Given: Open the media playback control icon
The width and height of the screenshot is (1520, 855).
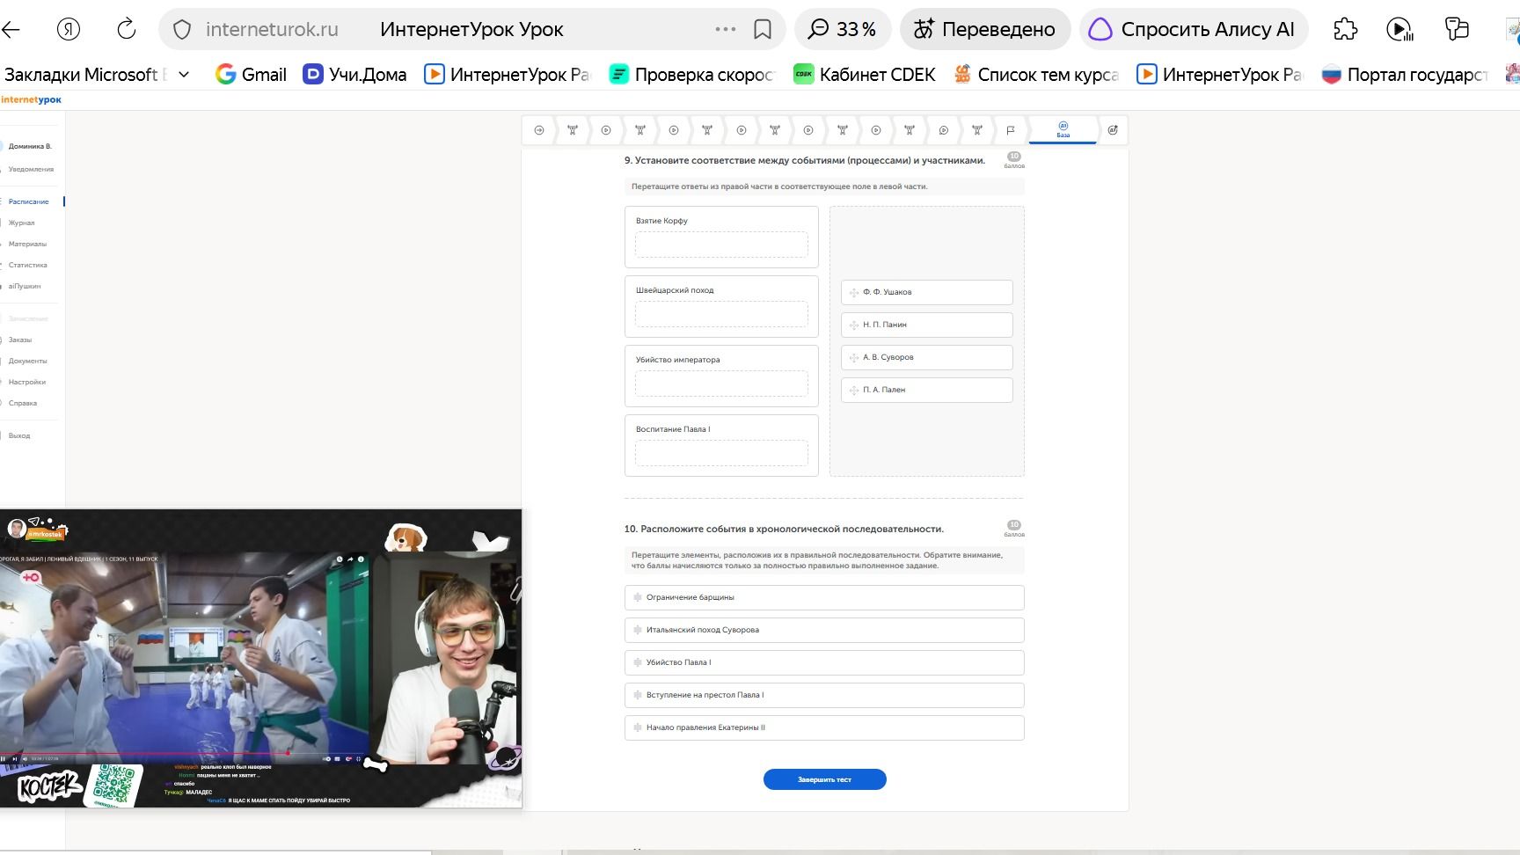Looking at the screenshot, I should point(1399,29).
